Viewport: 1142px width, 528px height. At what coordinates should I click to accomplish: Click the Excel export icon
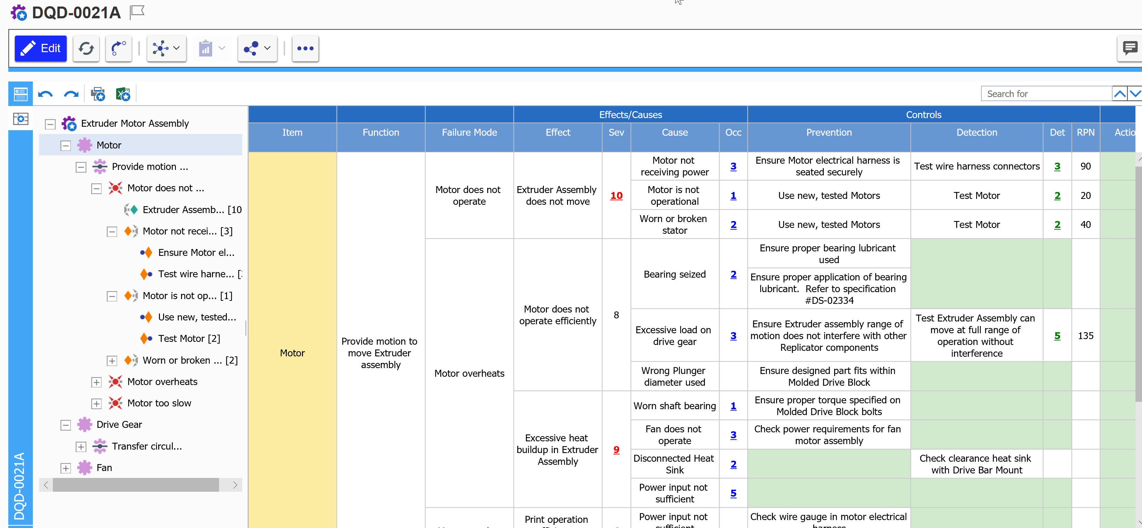tap(123, 94)
